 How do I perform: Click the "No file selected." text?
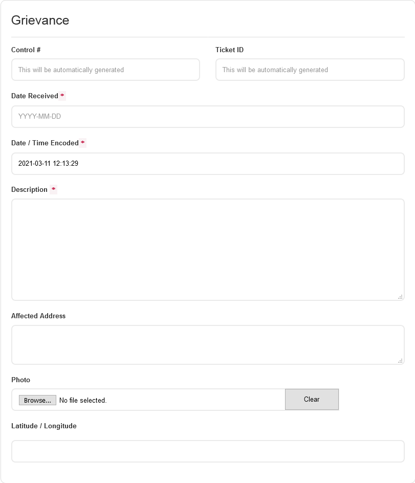click(x=83, y=401)
